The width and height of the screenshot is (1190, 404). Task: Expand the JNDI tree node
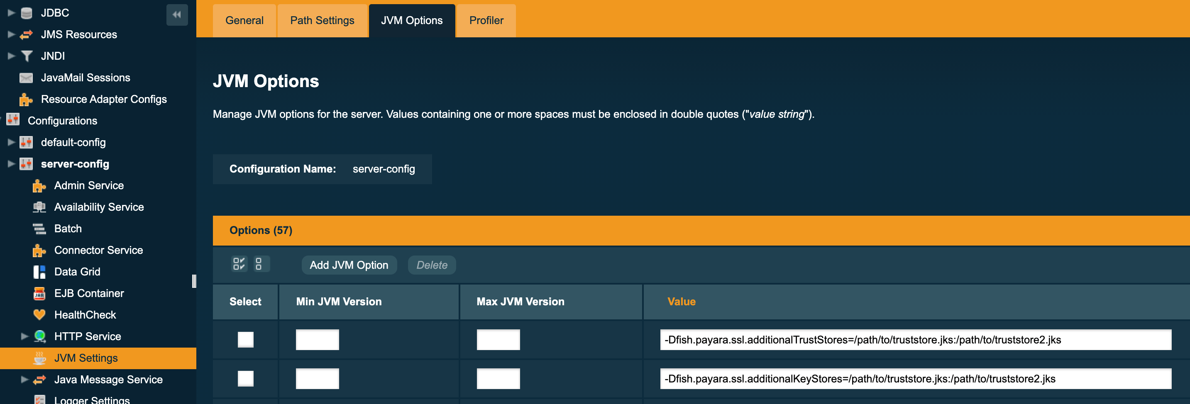click(11, 56)
